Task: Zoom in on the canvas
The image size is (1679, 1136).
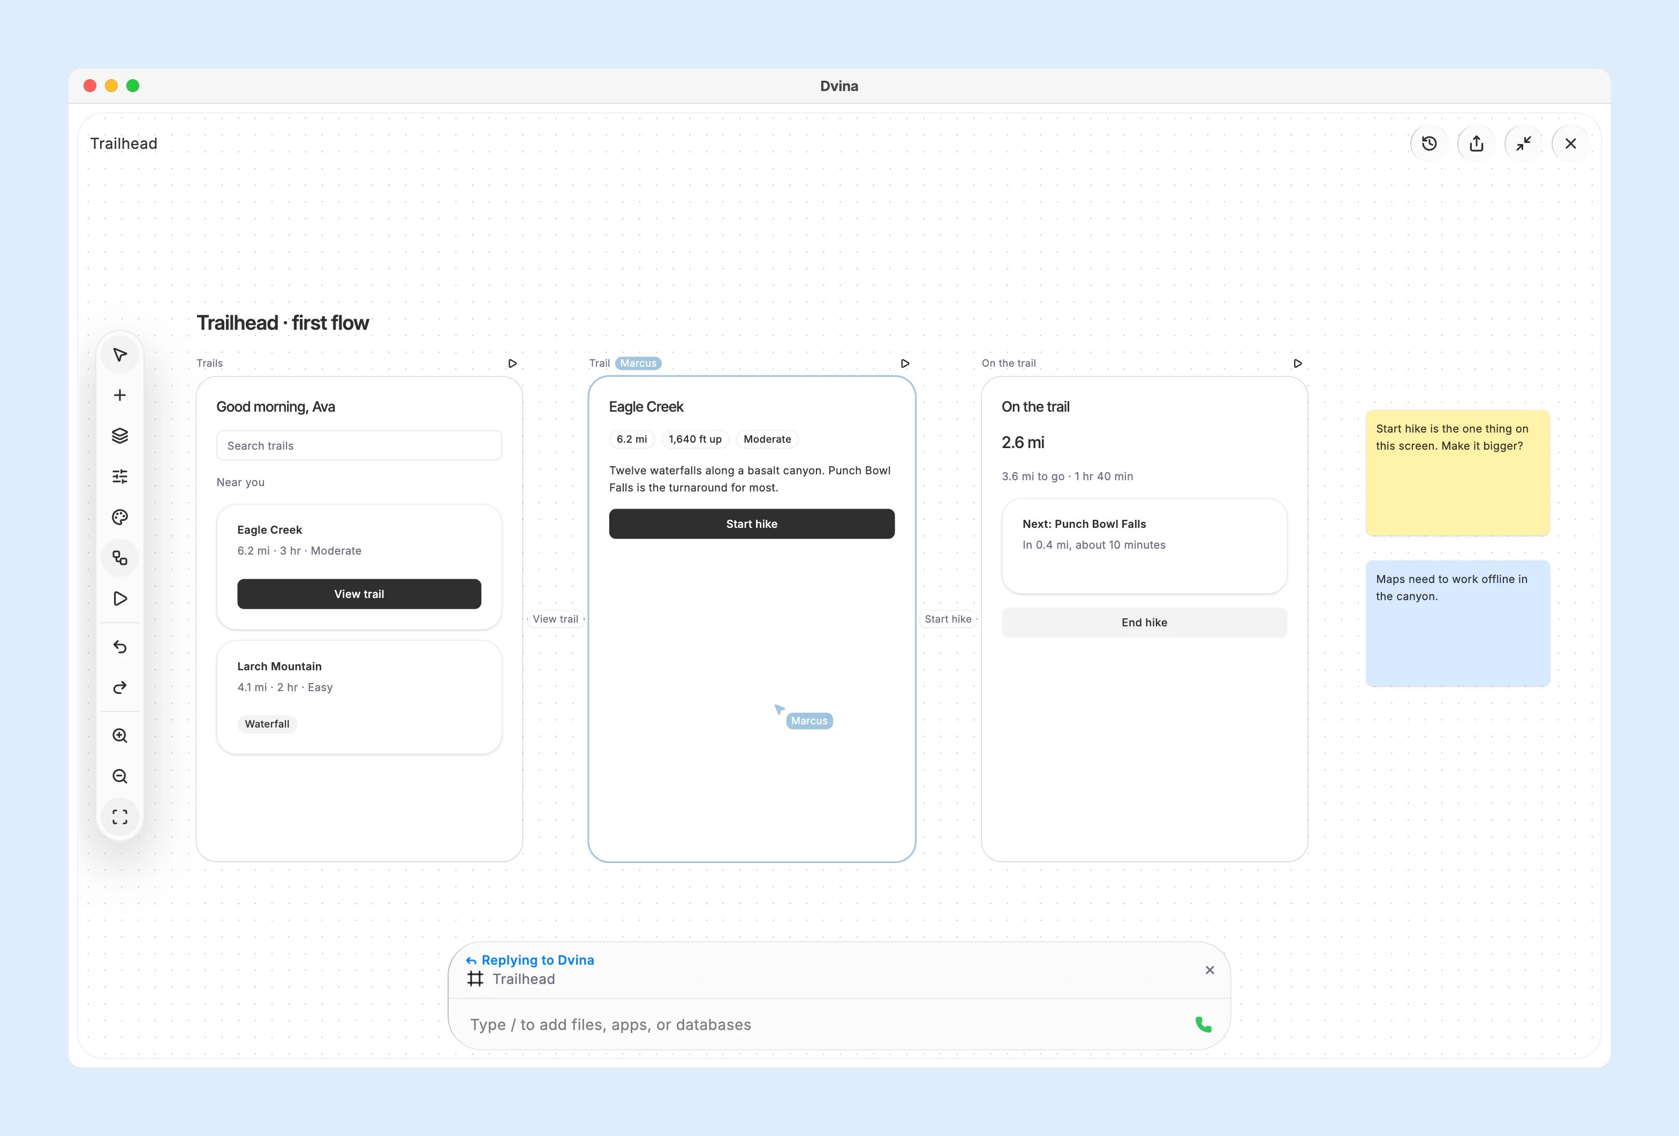Action: tap(120, 735)
